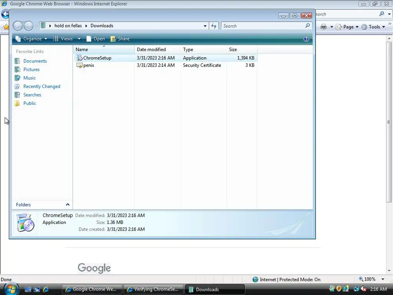Click 'Security Certificate' type cell
This screenshot has height=295, width=393.
(x=202, y=65)
